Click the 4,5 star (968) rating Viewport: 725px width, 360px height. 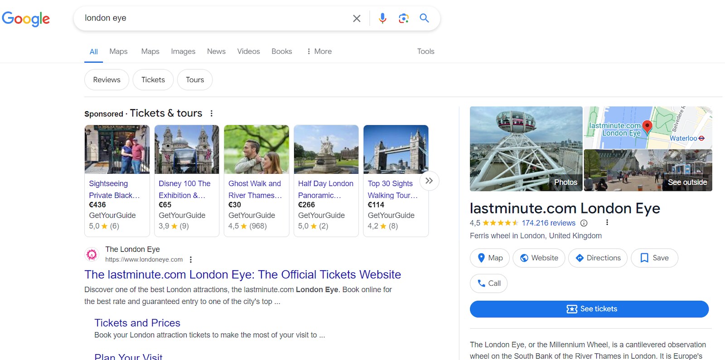point(247,226)
